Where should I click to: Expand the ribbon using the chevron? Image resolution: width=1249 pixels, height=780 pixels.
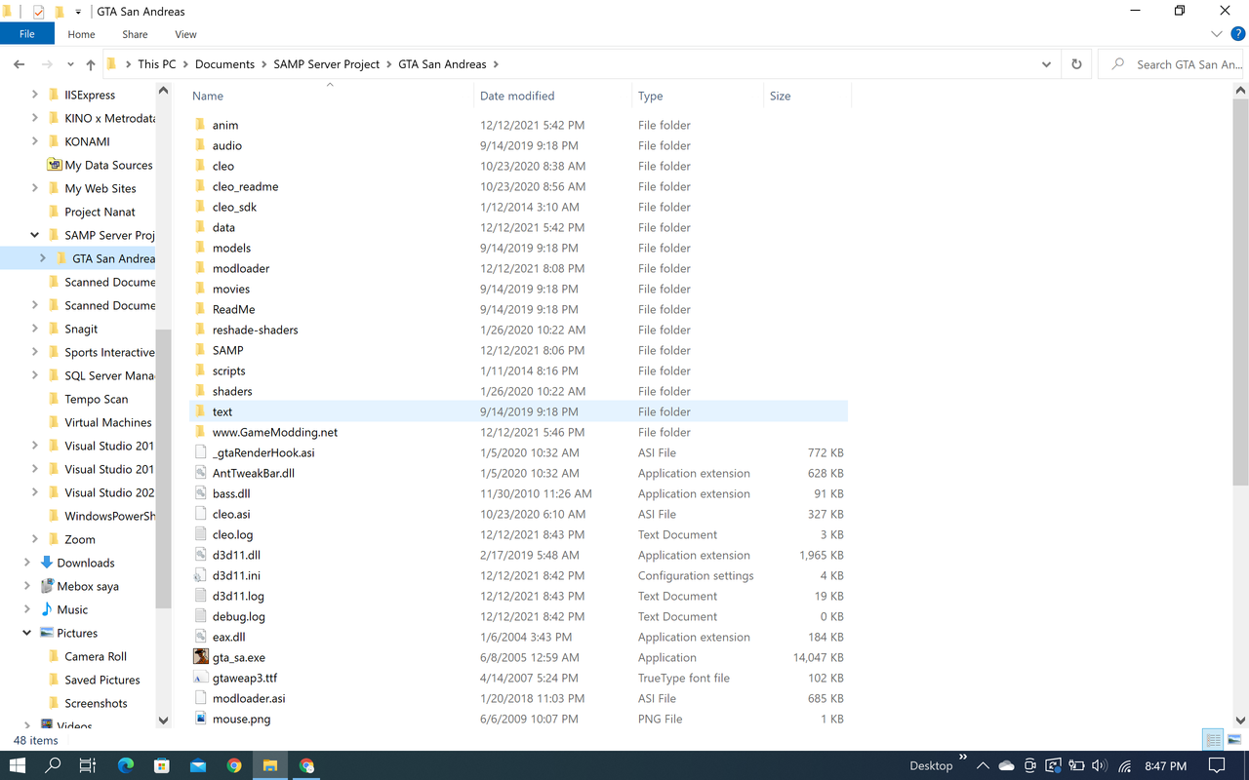[1217, 34]
